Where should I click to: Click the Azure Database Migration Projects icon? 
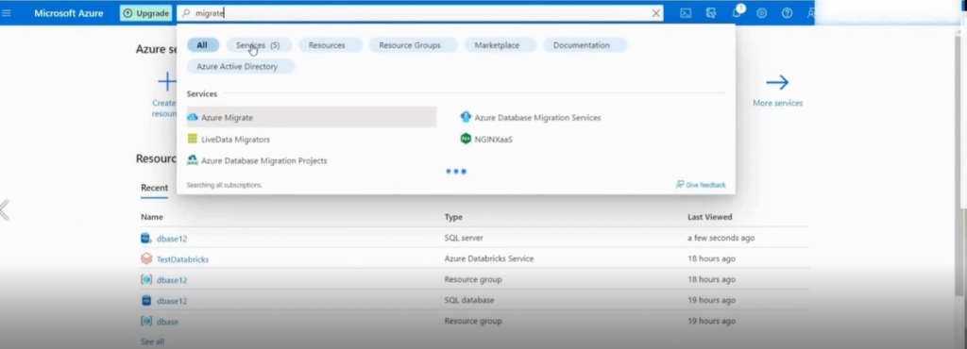193,160
